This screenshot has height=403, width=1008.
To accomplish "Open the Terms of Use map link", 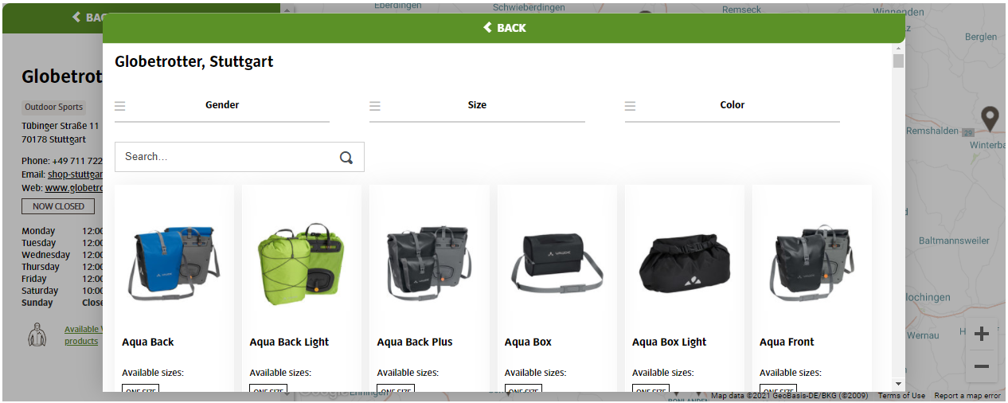I will click(901, 396).
